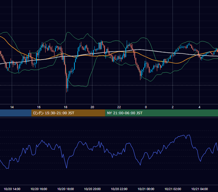Click the 10/21 02:00 date label
This screenshot has width=218, height=192.
click(173, 189)
